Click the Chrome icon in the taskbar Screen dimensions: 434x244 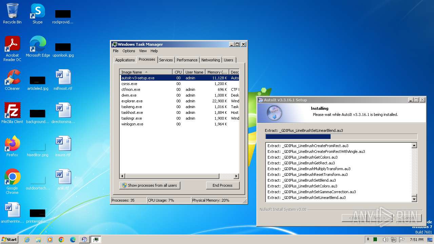tap(61, 240)
